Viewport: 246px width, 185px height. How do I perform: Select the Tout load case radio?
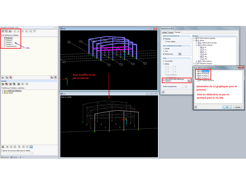[x=164, y=51]
